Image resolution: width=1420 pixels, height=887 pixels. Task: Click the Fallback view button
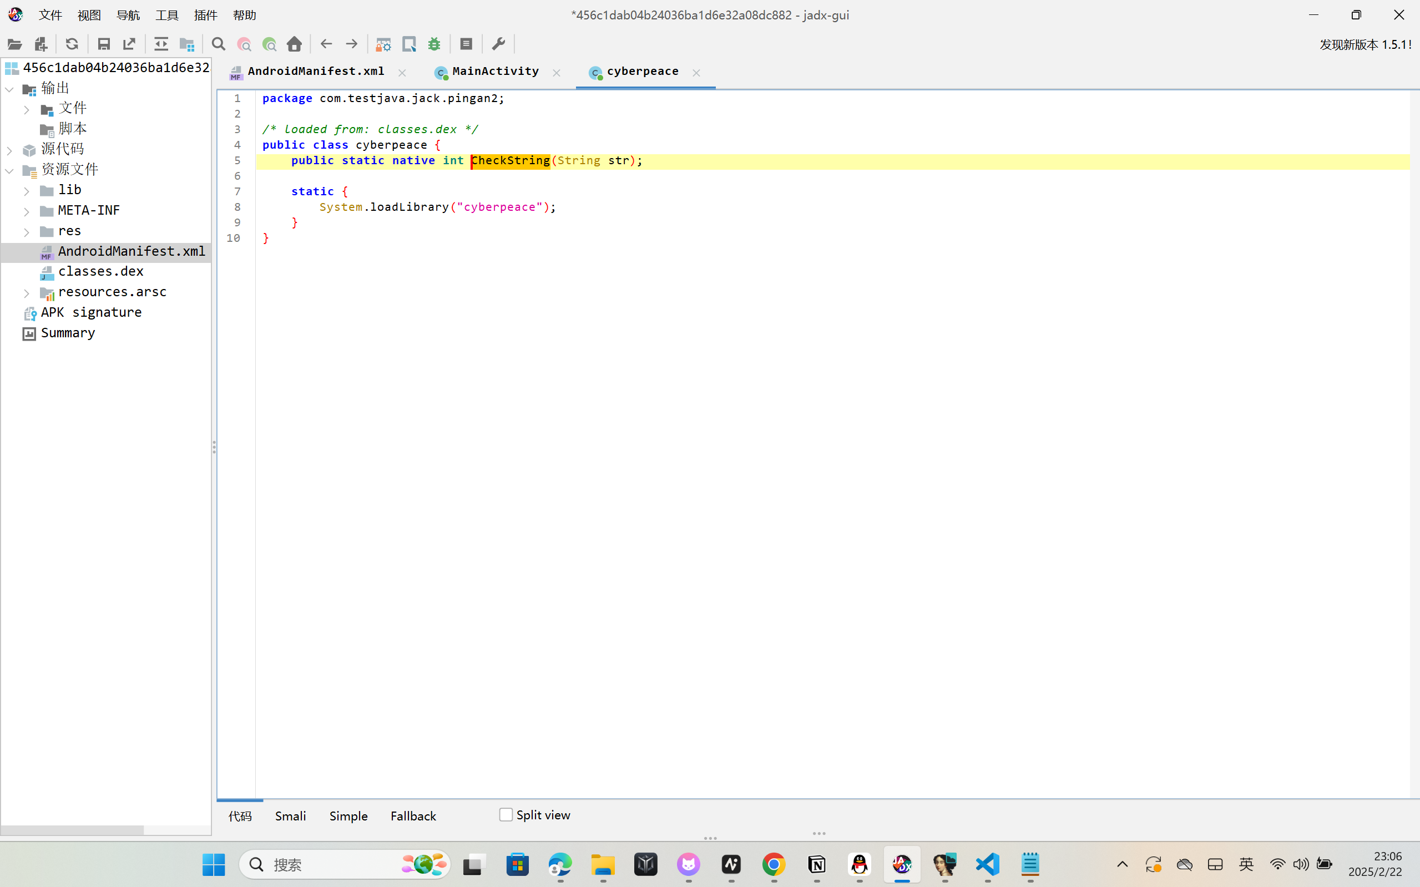click(413, 816)
